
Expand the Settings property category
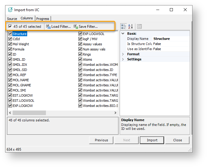point(123,59)
